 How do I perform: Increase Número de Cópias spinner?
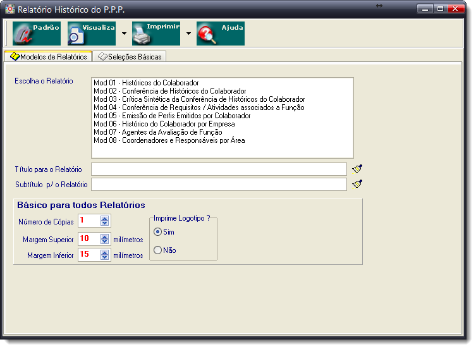point(104,218)
